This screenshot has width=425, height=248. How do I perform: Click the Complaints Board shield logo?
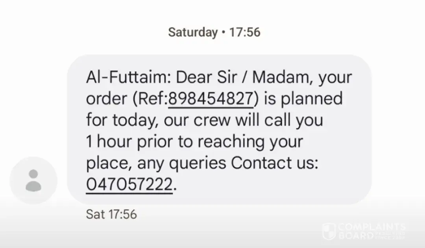click(329, 232)
